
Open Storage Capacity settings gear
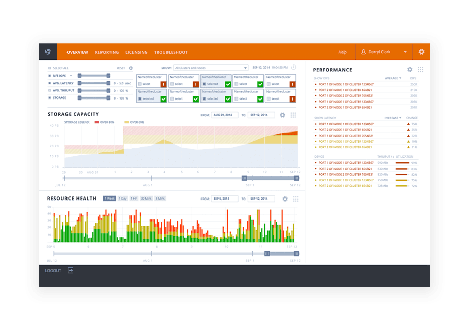click(x=282, y=115)
